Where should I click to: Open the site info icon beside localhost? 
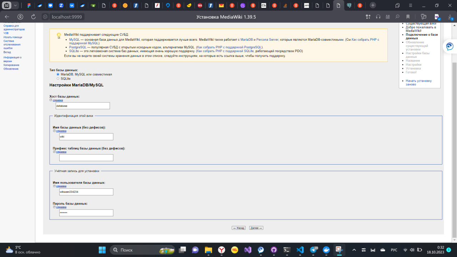(x=45, y=17)
